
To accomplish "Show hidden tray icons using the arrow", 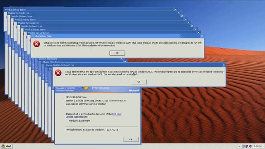I will [239, 146].
